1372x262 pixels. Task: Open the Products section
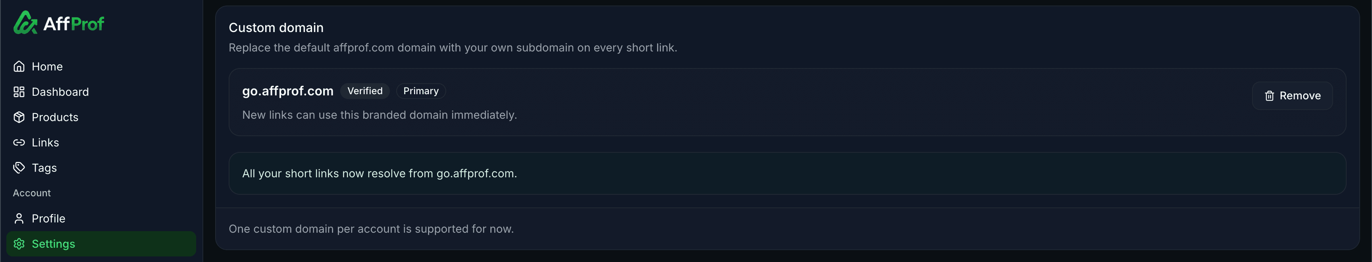[x=56, y=117]
